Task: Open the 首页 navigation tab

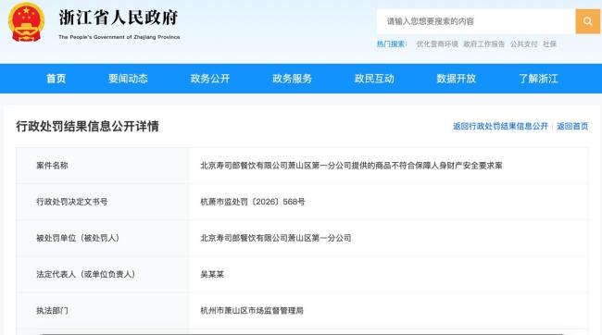Action: (56, 79)
